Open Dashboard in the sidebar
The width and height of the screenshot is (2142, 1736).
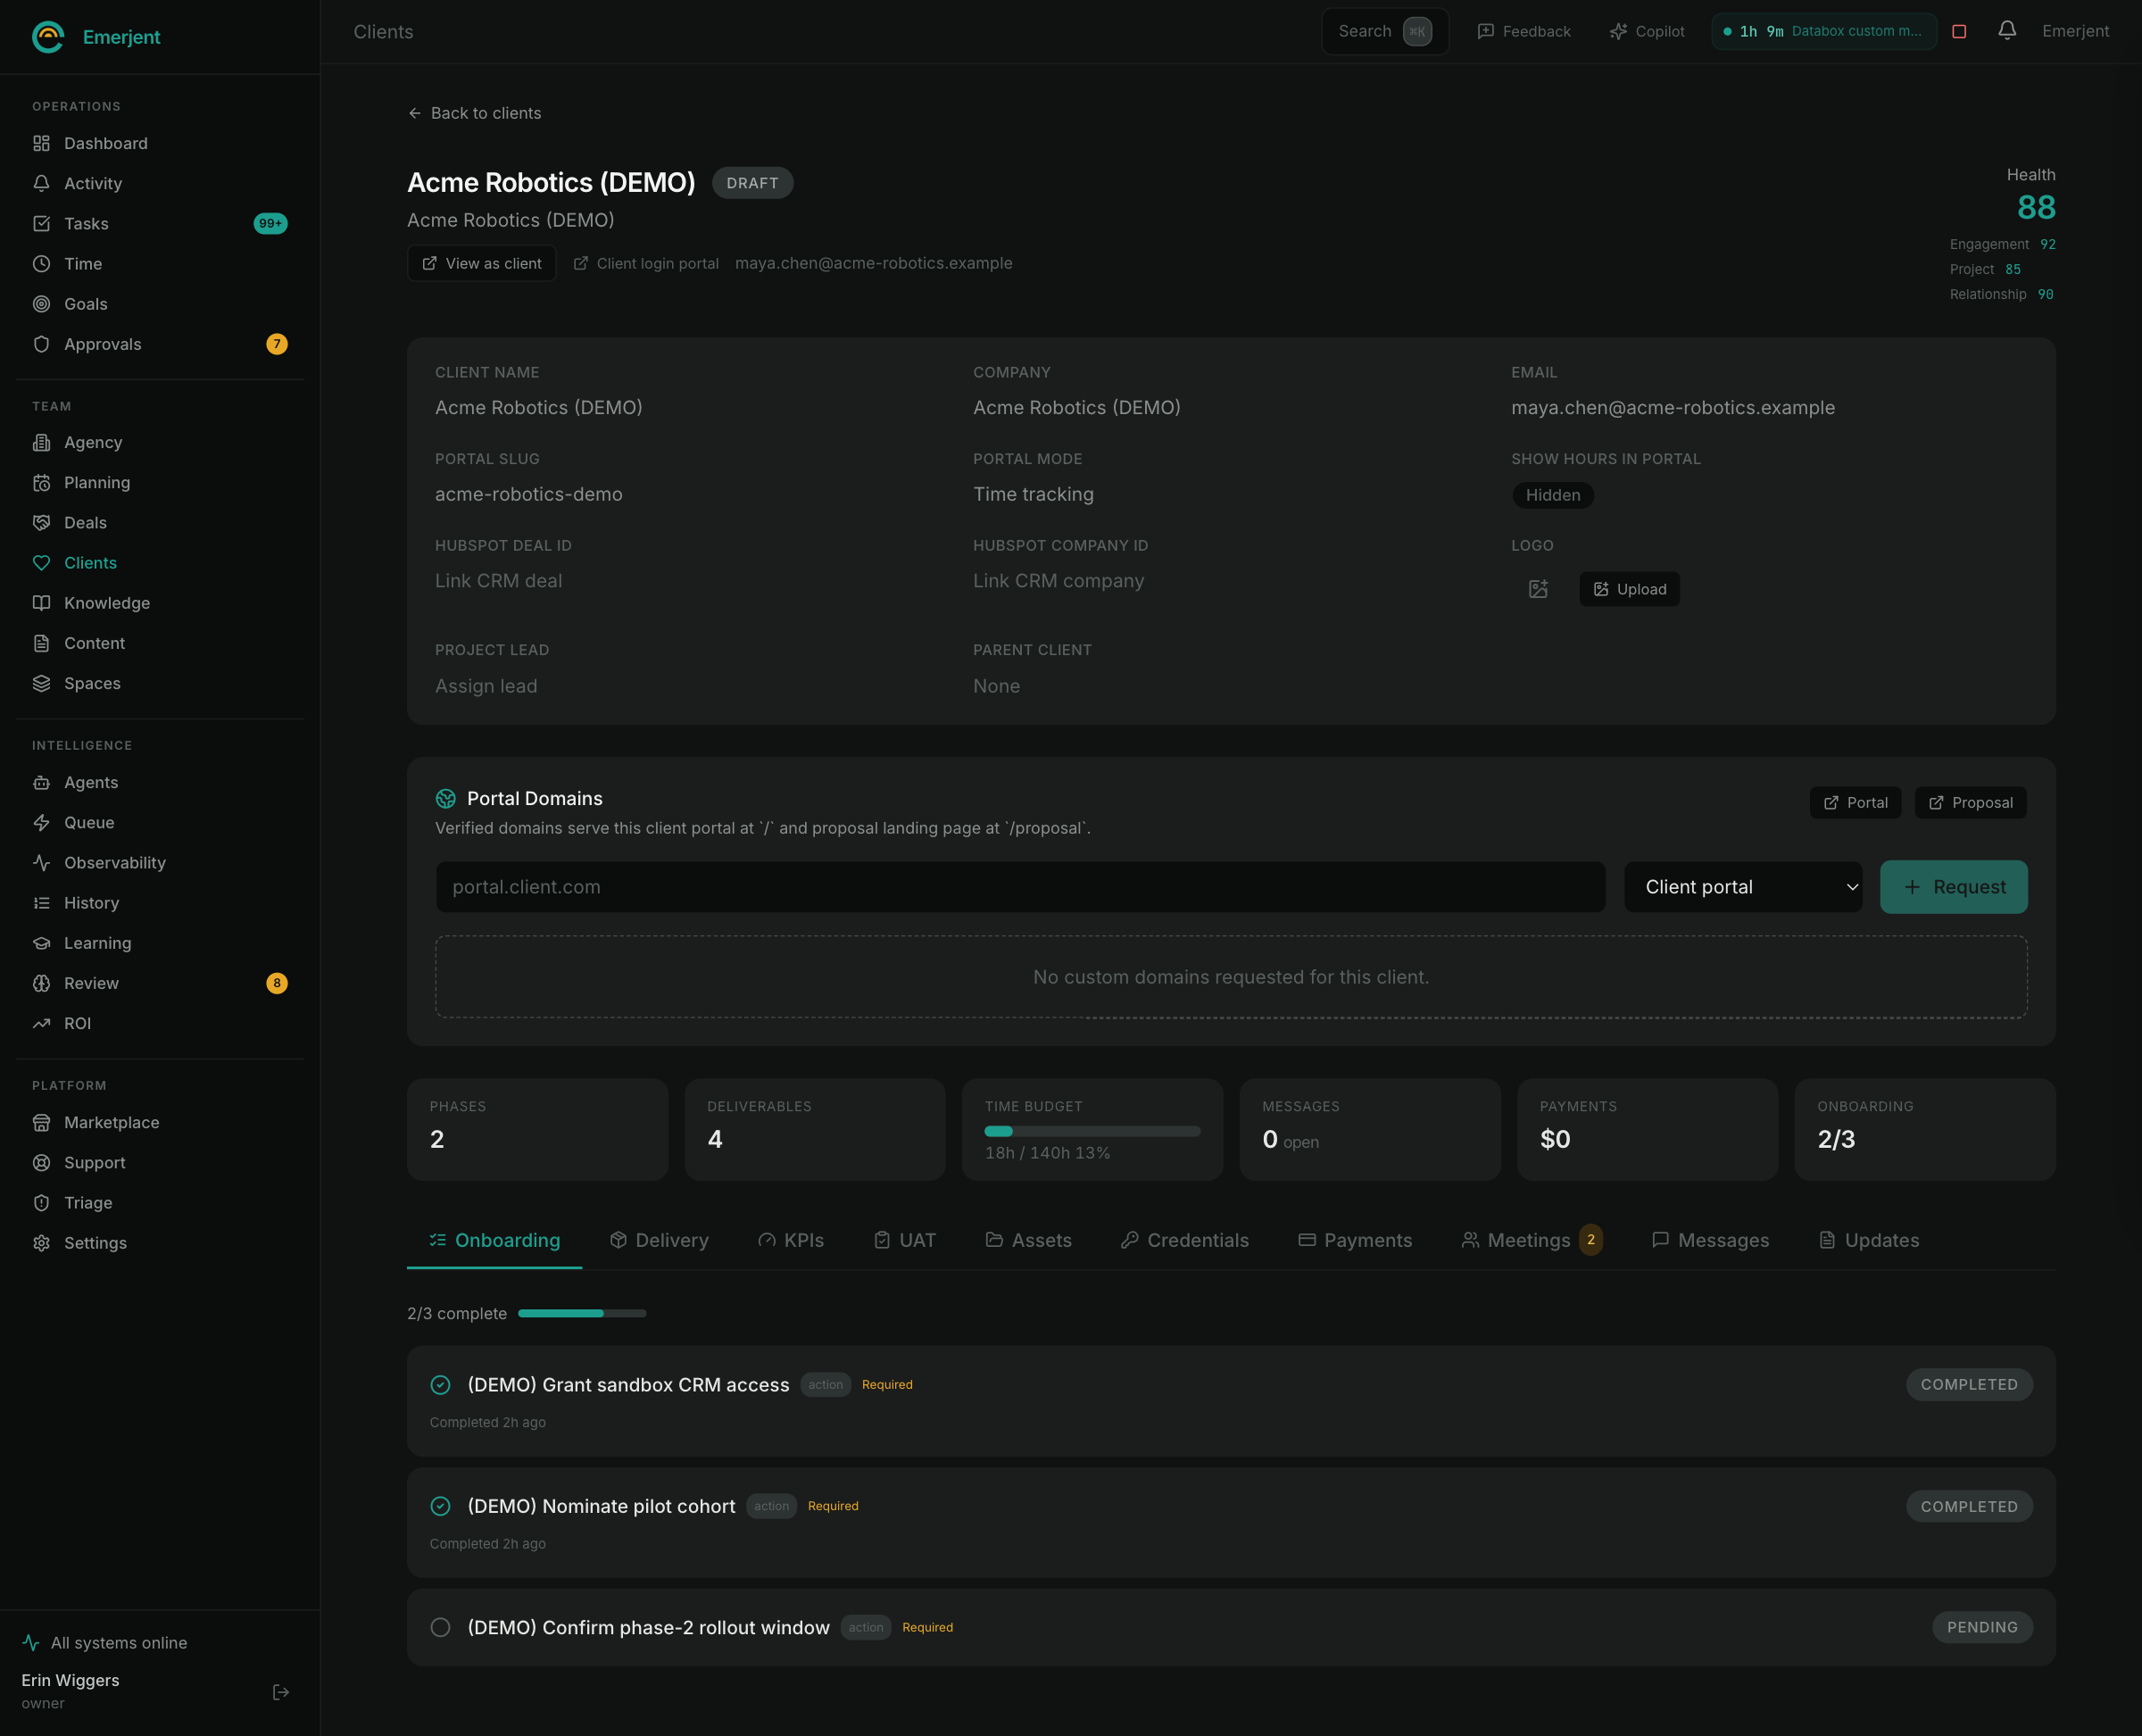(x=160, y=143)
